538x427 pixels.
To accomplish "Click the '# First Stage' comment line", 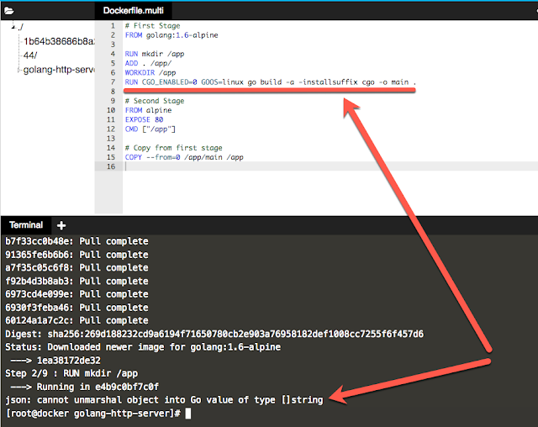I will tap(152, 26).
